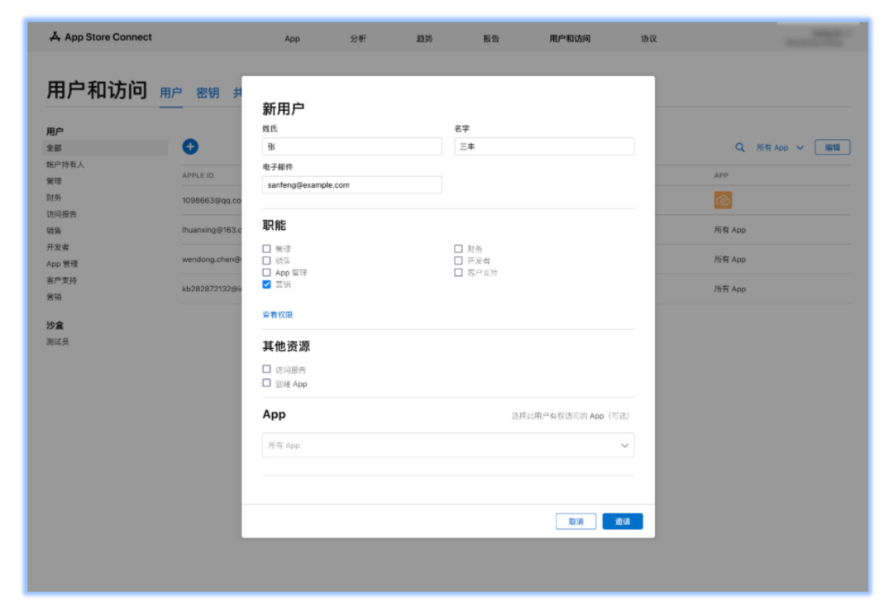Viewport: 893px width, 612px height.
Task: Check the App 管理 role checkbox
Action: point(266,272)
